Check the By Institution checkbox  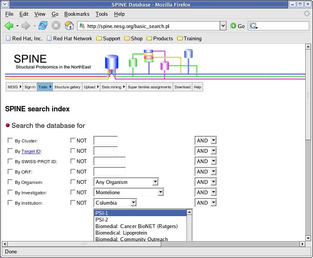[10, 203]
